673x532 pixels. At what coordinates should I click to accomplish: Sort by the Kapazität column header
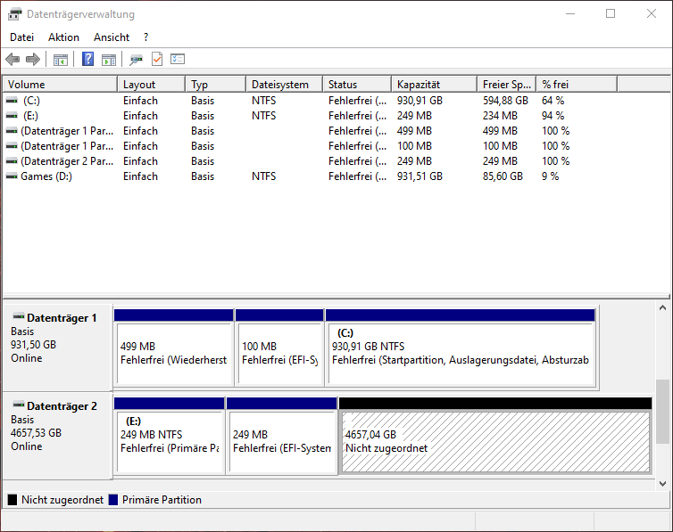(x=435, y=85)
